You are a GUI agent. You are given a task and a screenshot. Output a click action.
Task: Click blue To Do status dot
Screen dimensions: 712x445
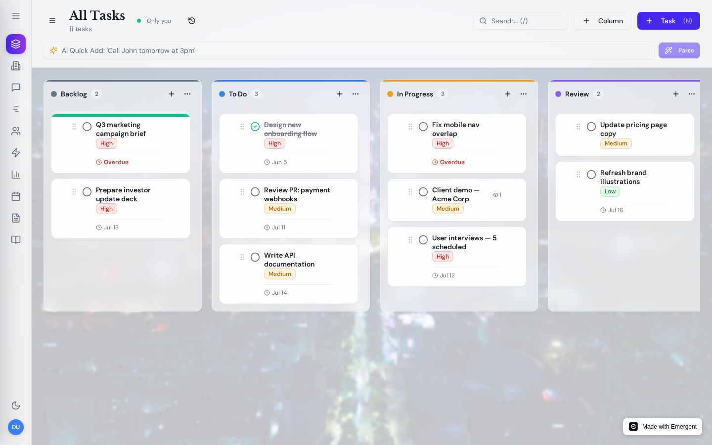(222, 94)
